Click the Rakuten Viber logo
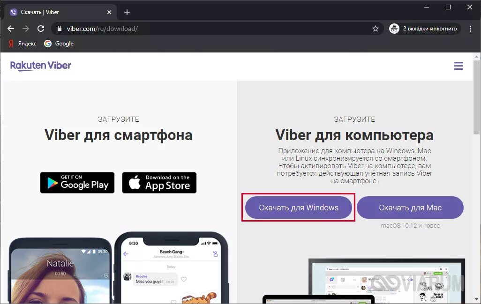Viewport: 481px width, 304px height. coord(41,66)
